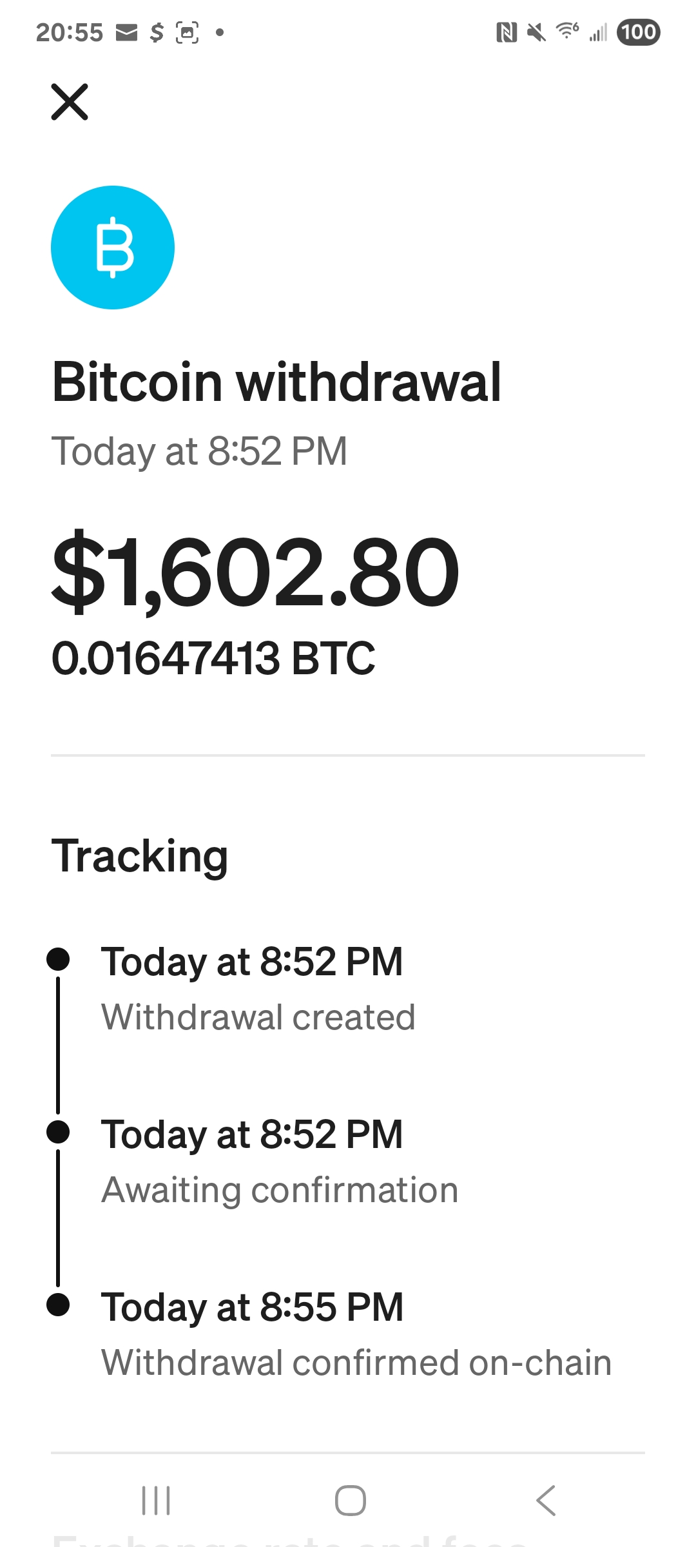Image resolution: width=696 pixels, height=1547 pixels.
Task: Tap the battery 100 indicator
Action: [x=638, y=32]
